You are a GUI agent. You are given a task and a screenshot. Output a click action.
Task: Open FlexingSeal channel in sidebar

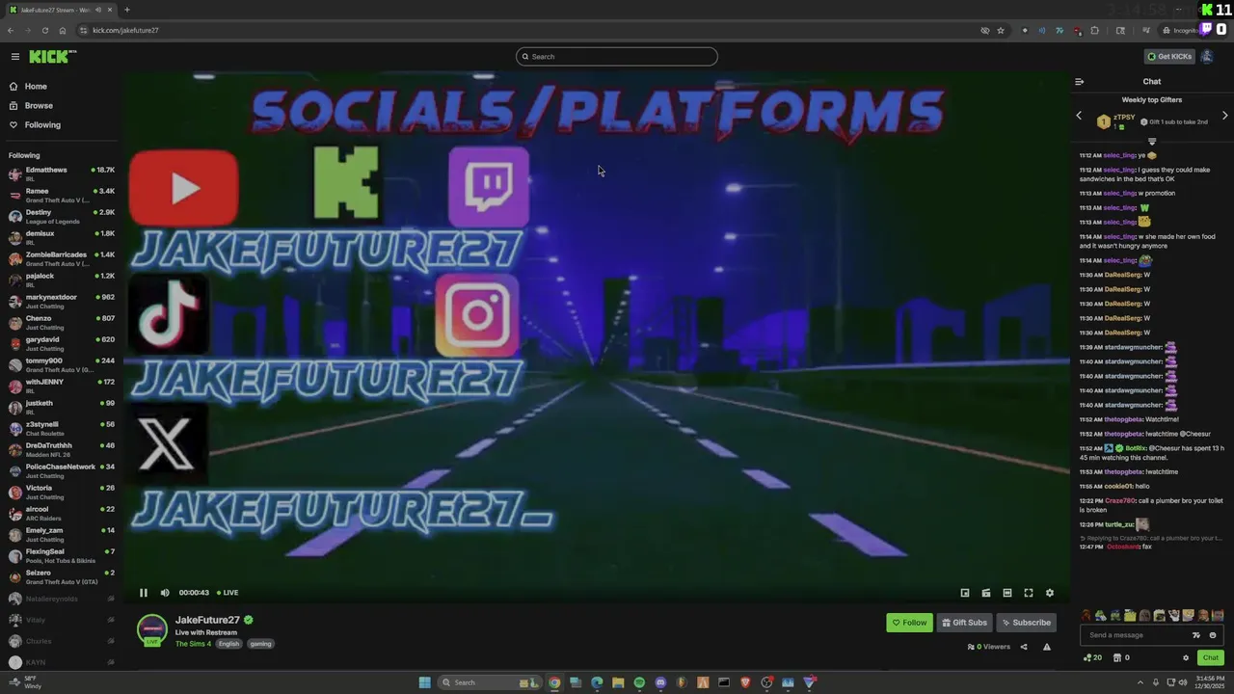tap(62, 555)
